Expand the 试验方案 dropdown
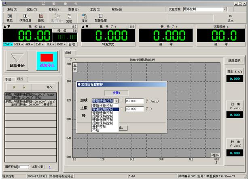Viewport: 248px width, 179px height. point(225,9)
